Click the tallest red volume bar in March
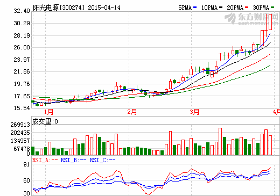The width and height of the screenshot is (280, 196). pos(220,141)
